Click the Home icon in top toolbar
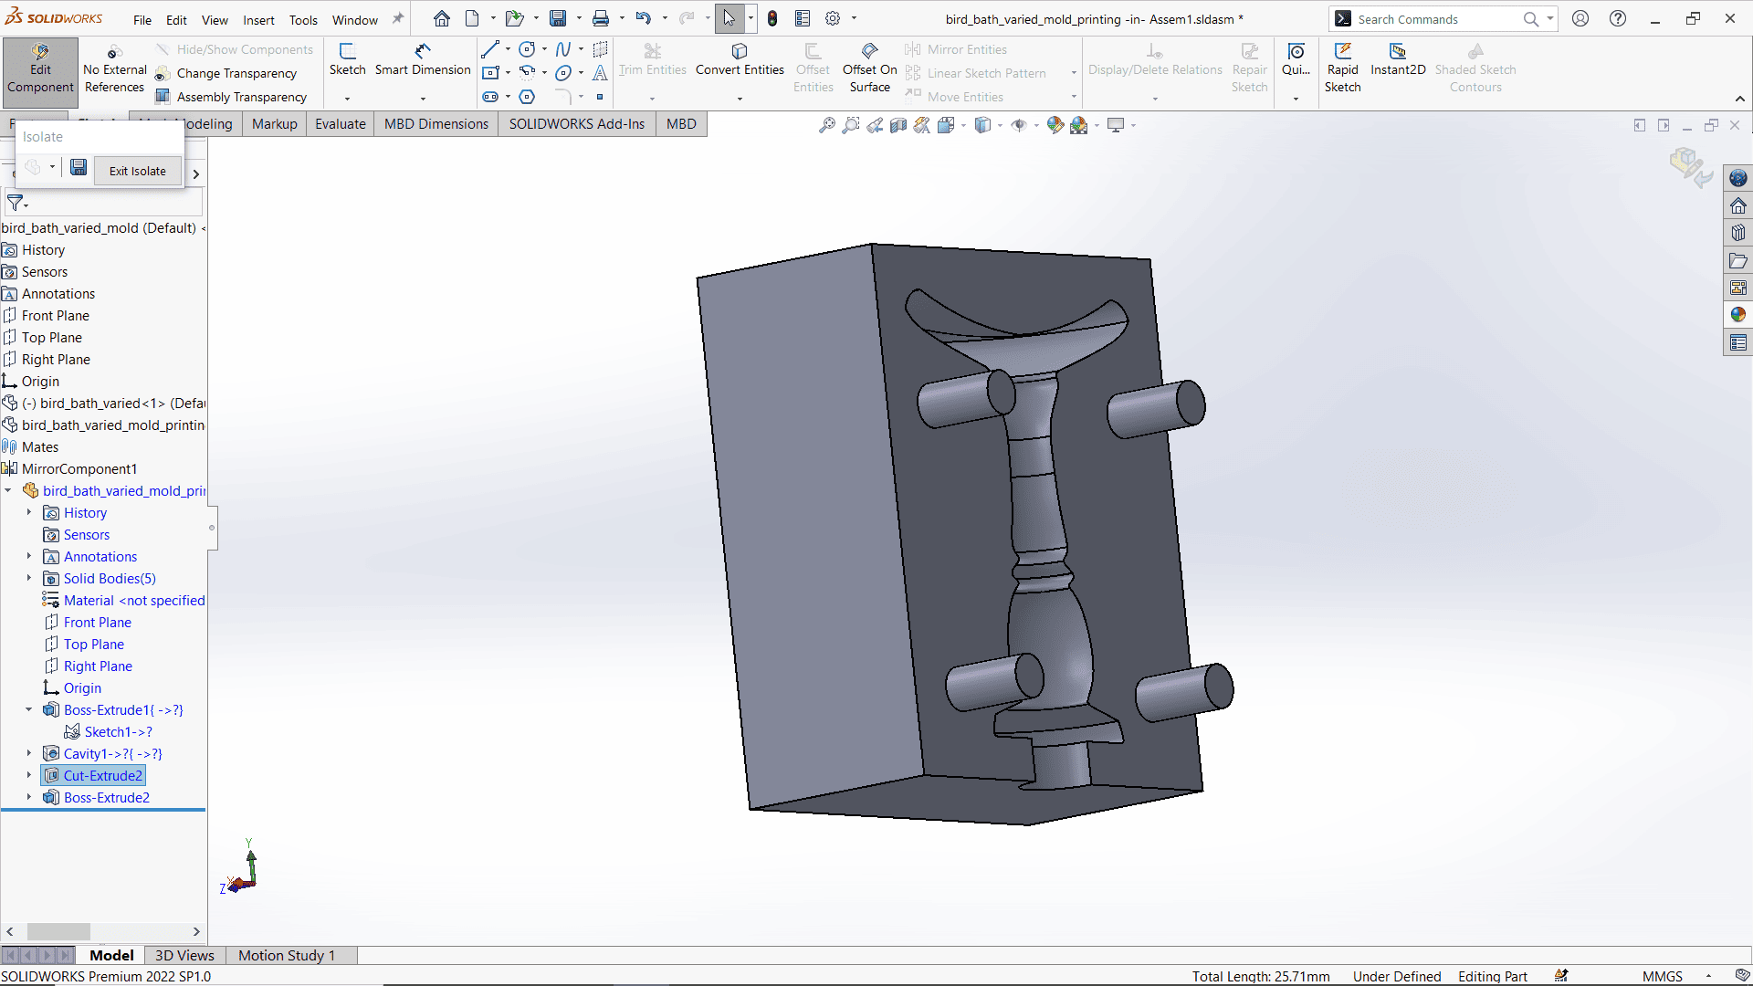The width and height of the screenshot is (1753, 986). 442,18
